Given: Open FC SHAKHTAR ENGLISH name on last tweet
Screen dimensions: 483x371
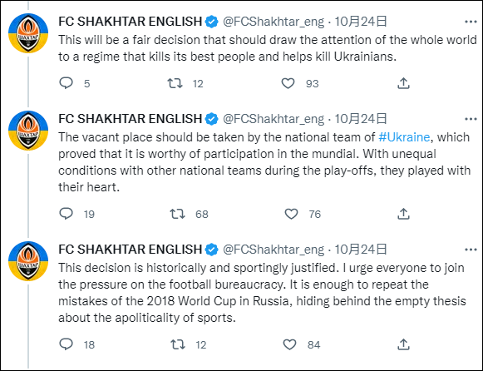Looking at the screenshot, I should (x=130, y=250).
